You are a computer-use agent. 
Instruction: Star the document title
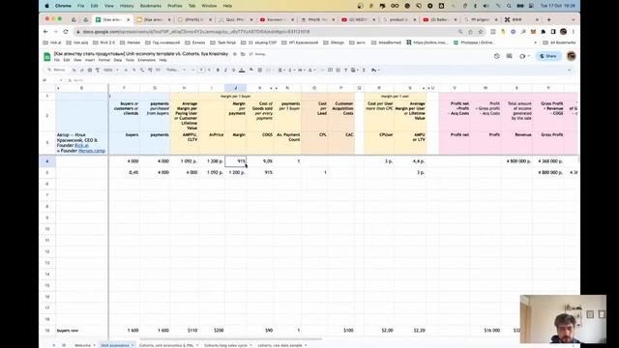click(x=235, y=54)
